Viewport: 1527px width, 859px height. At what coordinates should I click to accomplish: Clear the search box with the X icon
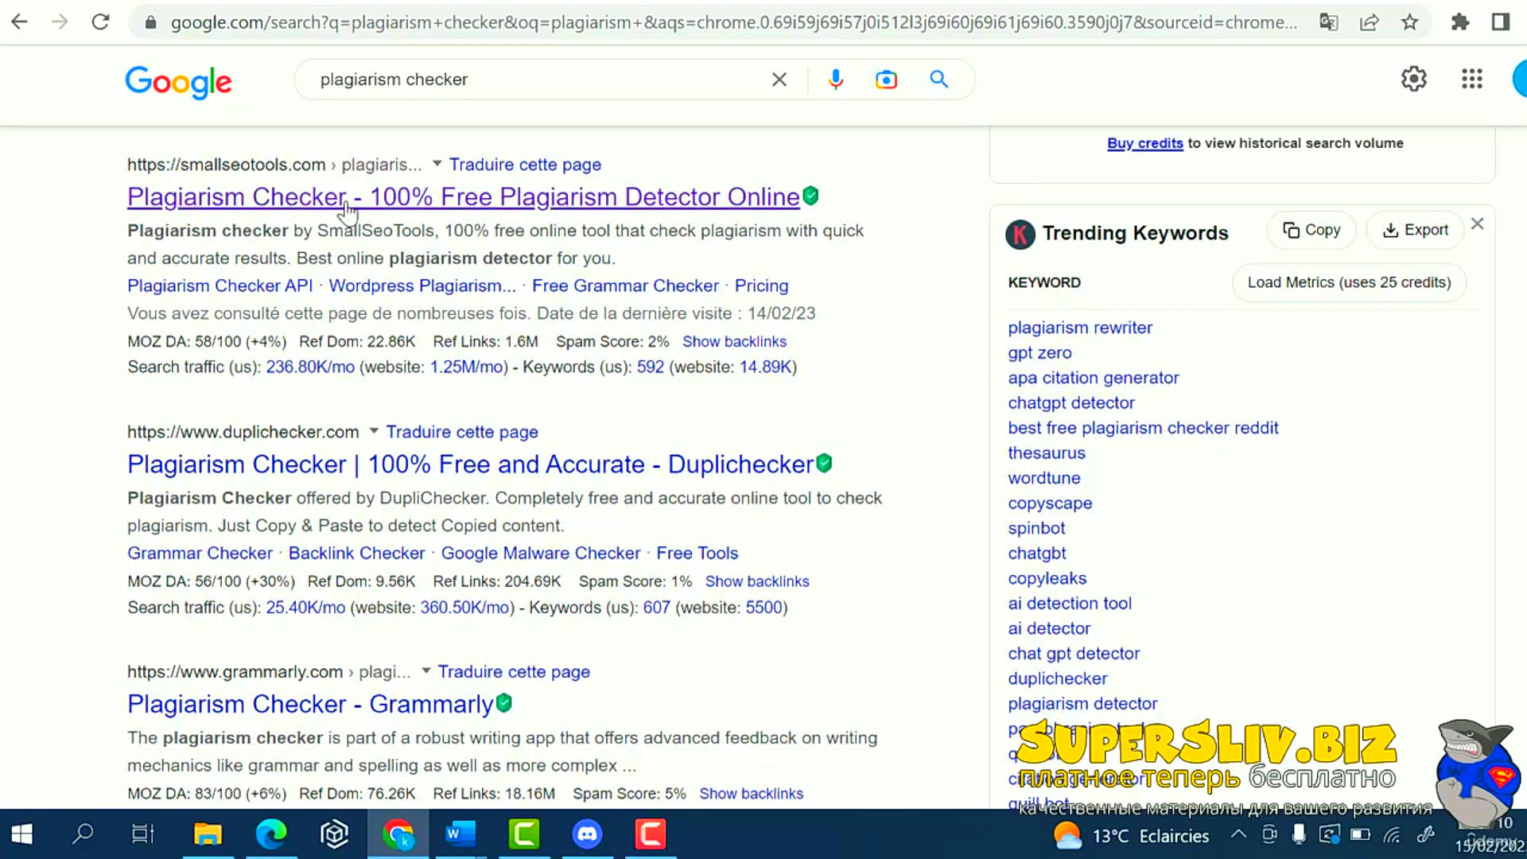(779, 80)
